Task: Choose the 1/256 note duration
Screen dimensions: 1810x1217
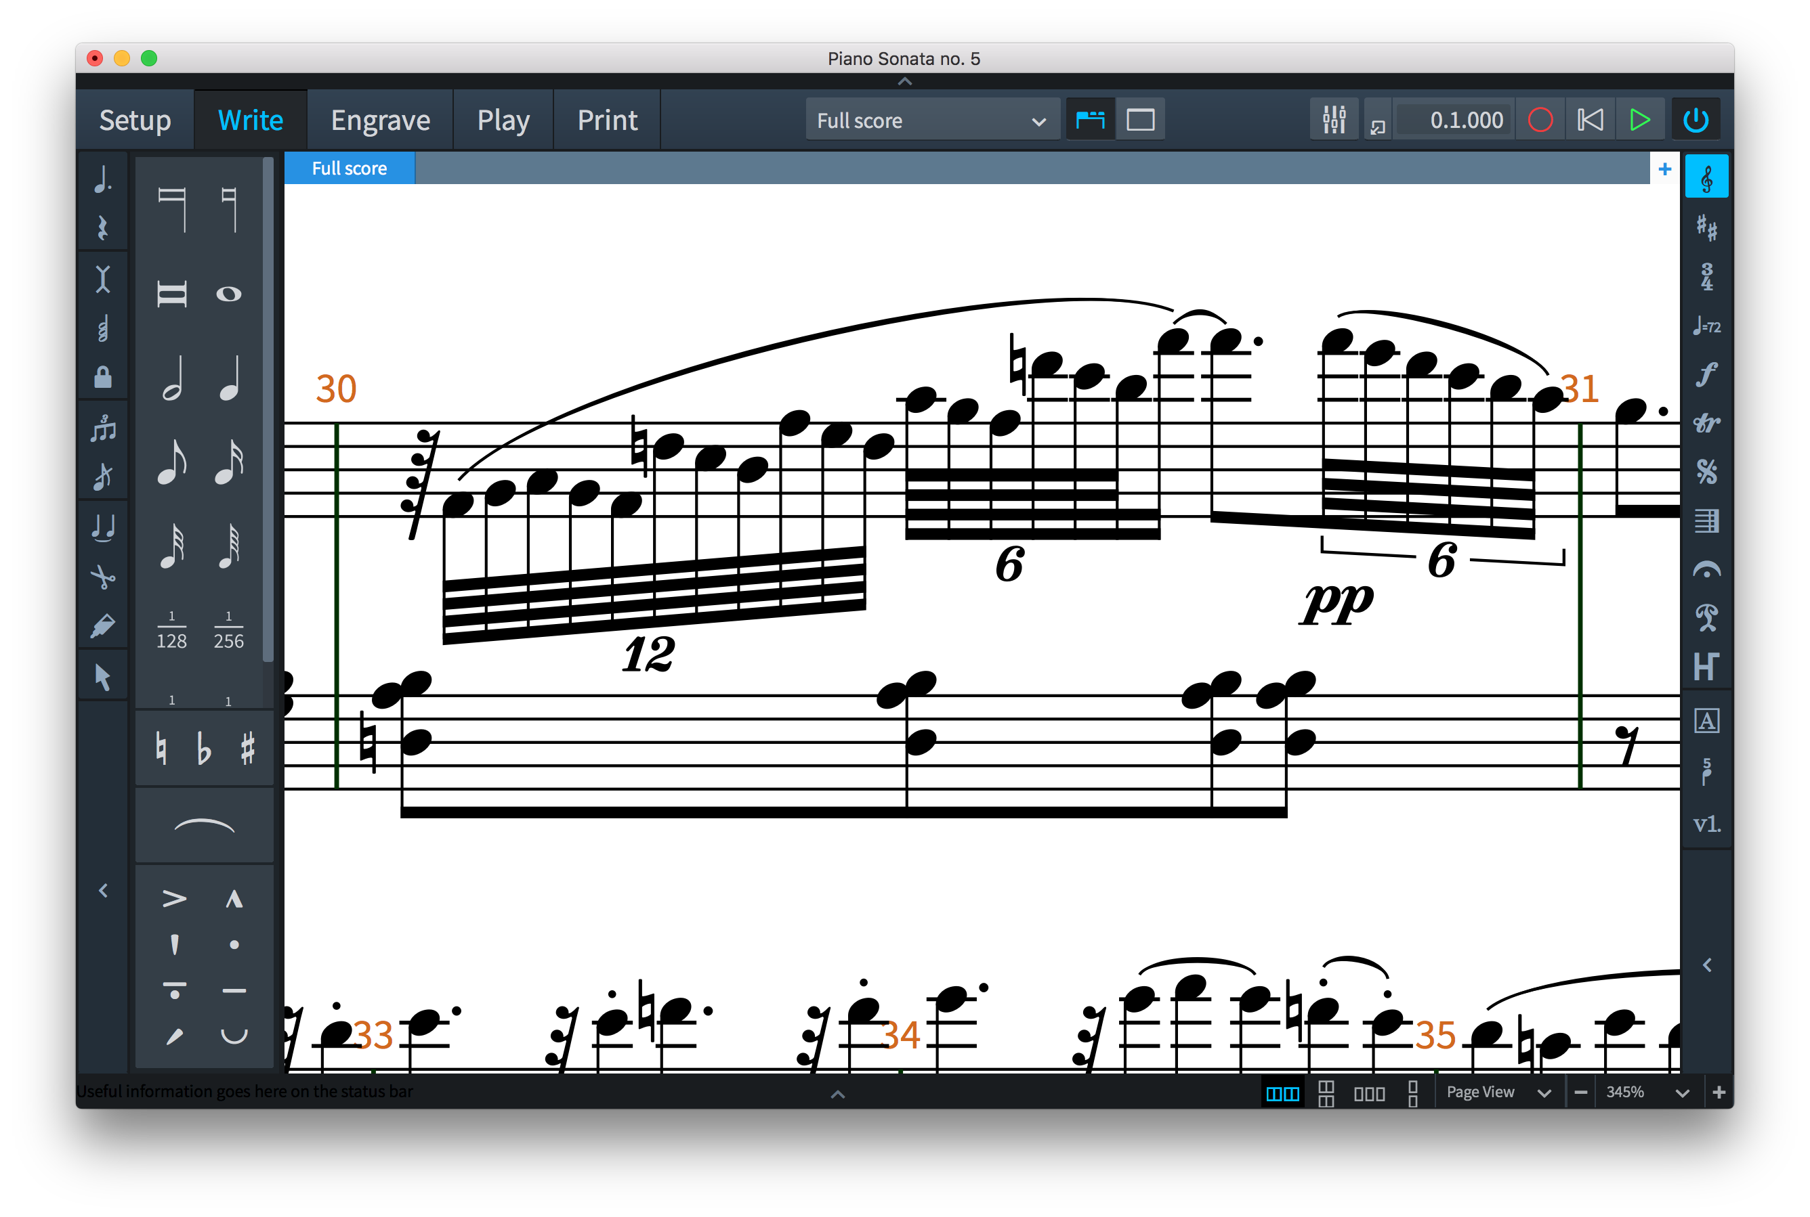Action: (x=228, y=630)
